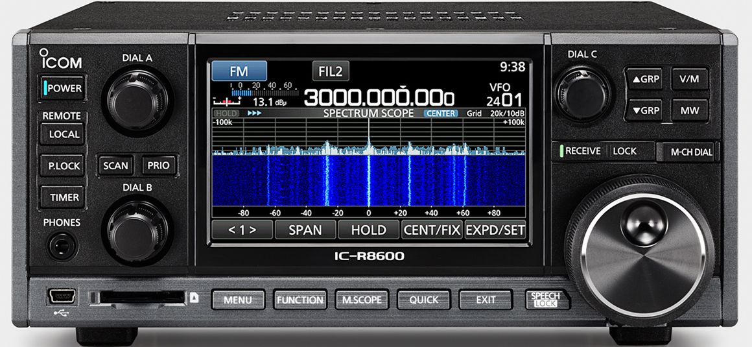Push the SPEECH LOCK button
Image resolution: width=752 pixels, height=347 pixels.
pyautogui.click(x=546, y=300)
